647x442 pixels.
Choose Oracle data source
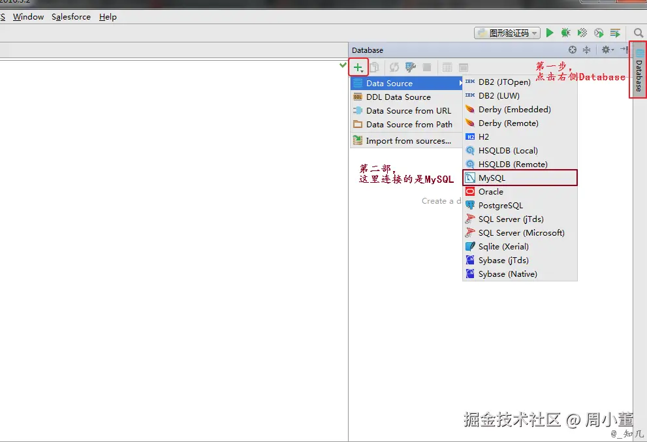click(520, 191)
